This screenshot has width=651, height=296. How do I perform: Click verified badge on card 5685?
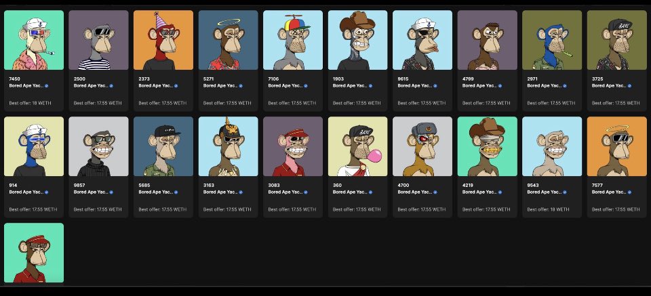click(176, 192)
